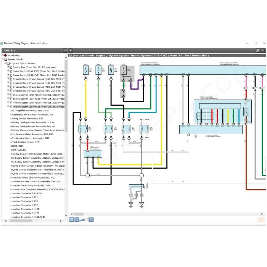Select Hybrid Vehicle Transmission (Transmission Wire)
Screen dimensions: 267x267
coord(38,170)
